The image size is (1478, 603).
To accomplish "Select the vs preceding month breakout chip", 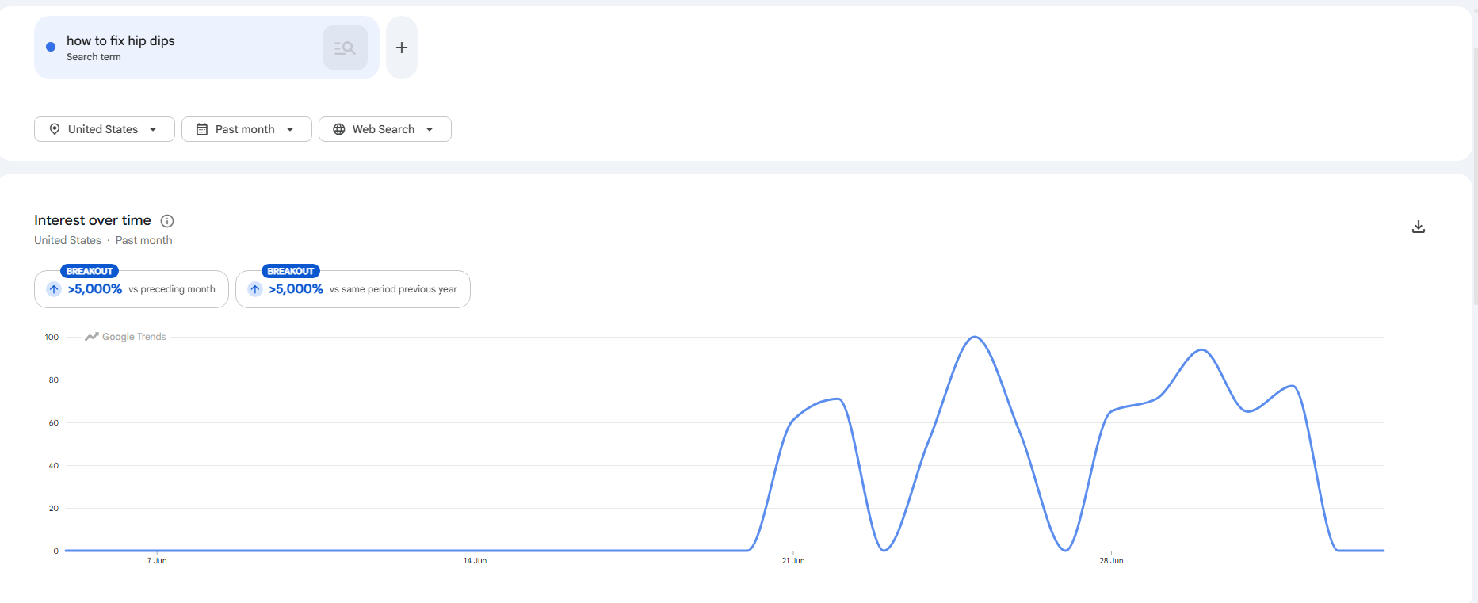I will point(132,289).
